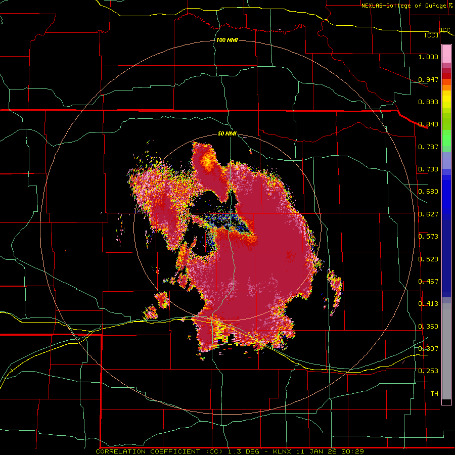The image size is (455, 455).
Task: Click the 0.627 scale value
Action: coord(428,214)
